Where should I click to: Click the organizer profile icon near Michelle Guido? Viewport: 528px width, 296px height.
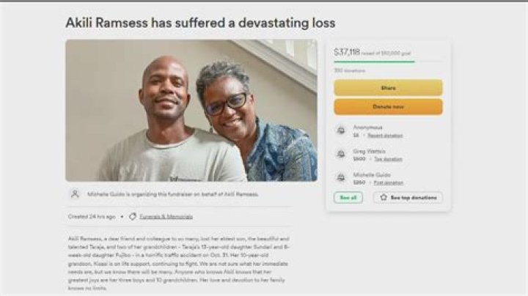(x=75, y=194)
